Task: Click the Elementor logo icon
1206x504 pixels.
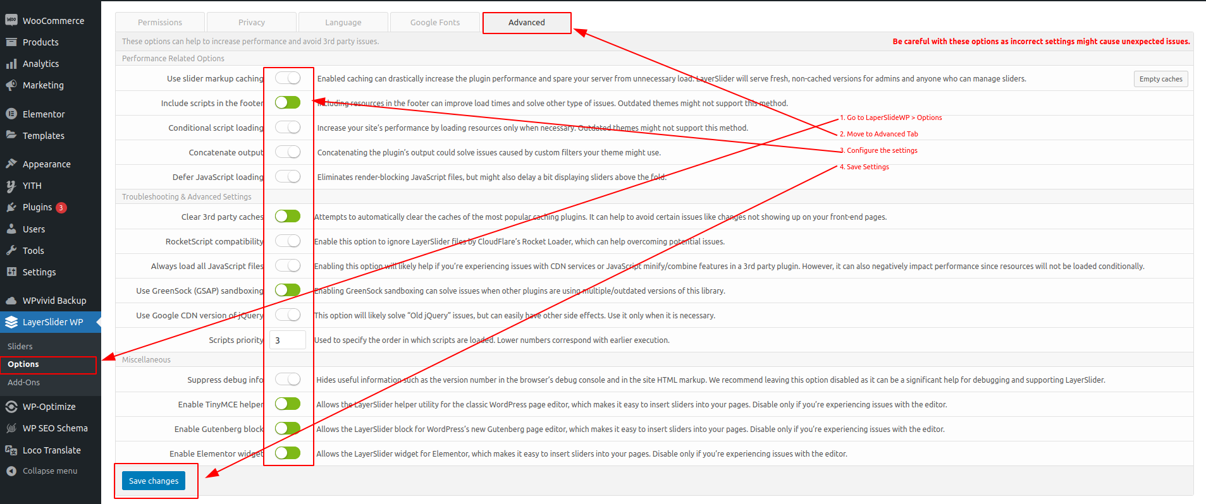Action: pos(11,114)
